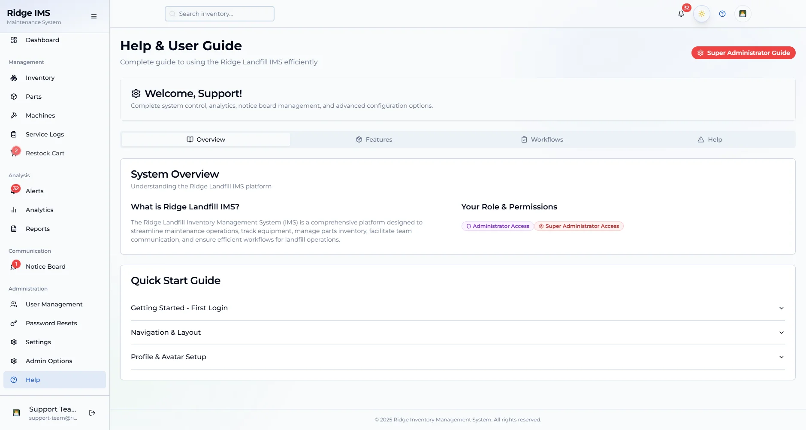The height and width of the screenshot is (430, 806).
Task: Select the Help tab with warning icon
Action: [x=710, y=139]
